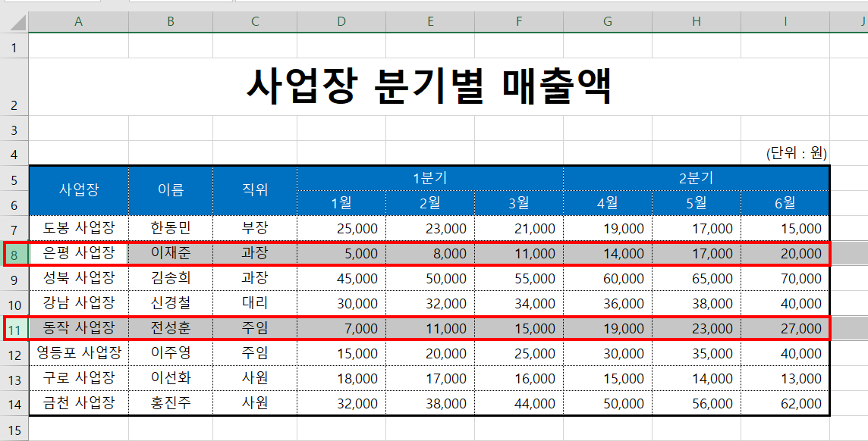The height and width of the screenshot is (441, 868).
Task: Click the 70,000 value cell
Action: pos(785,279)
